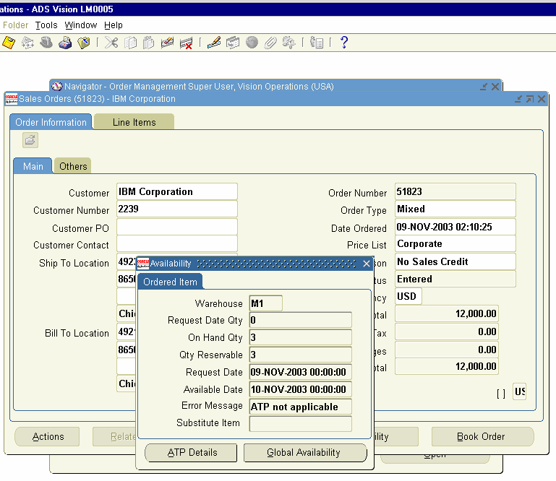Click the Order Type field Mixed
This screenshot has height=481, width=556.
[456, 209]
